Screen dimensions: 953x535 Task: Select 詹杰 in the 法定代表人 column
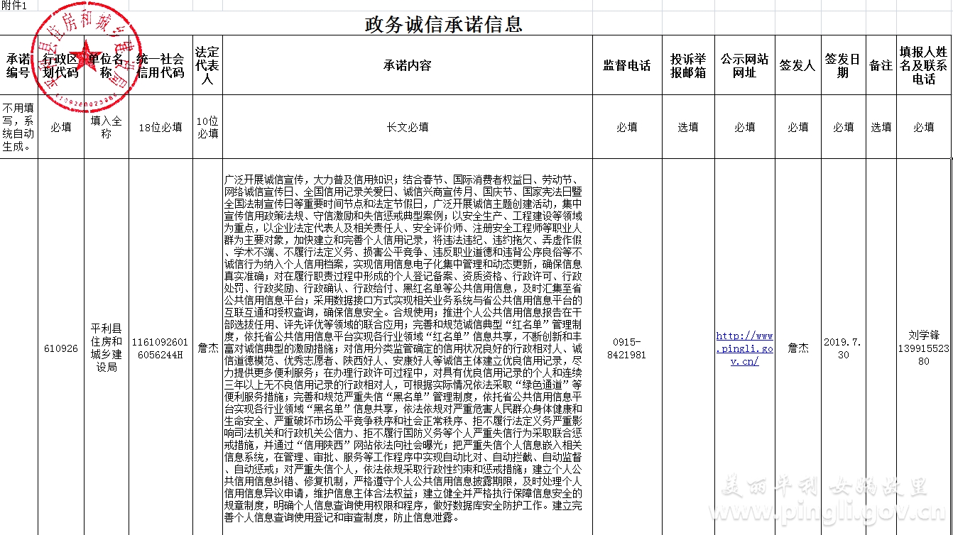(x=207, y=348)
